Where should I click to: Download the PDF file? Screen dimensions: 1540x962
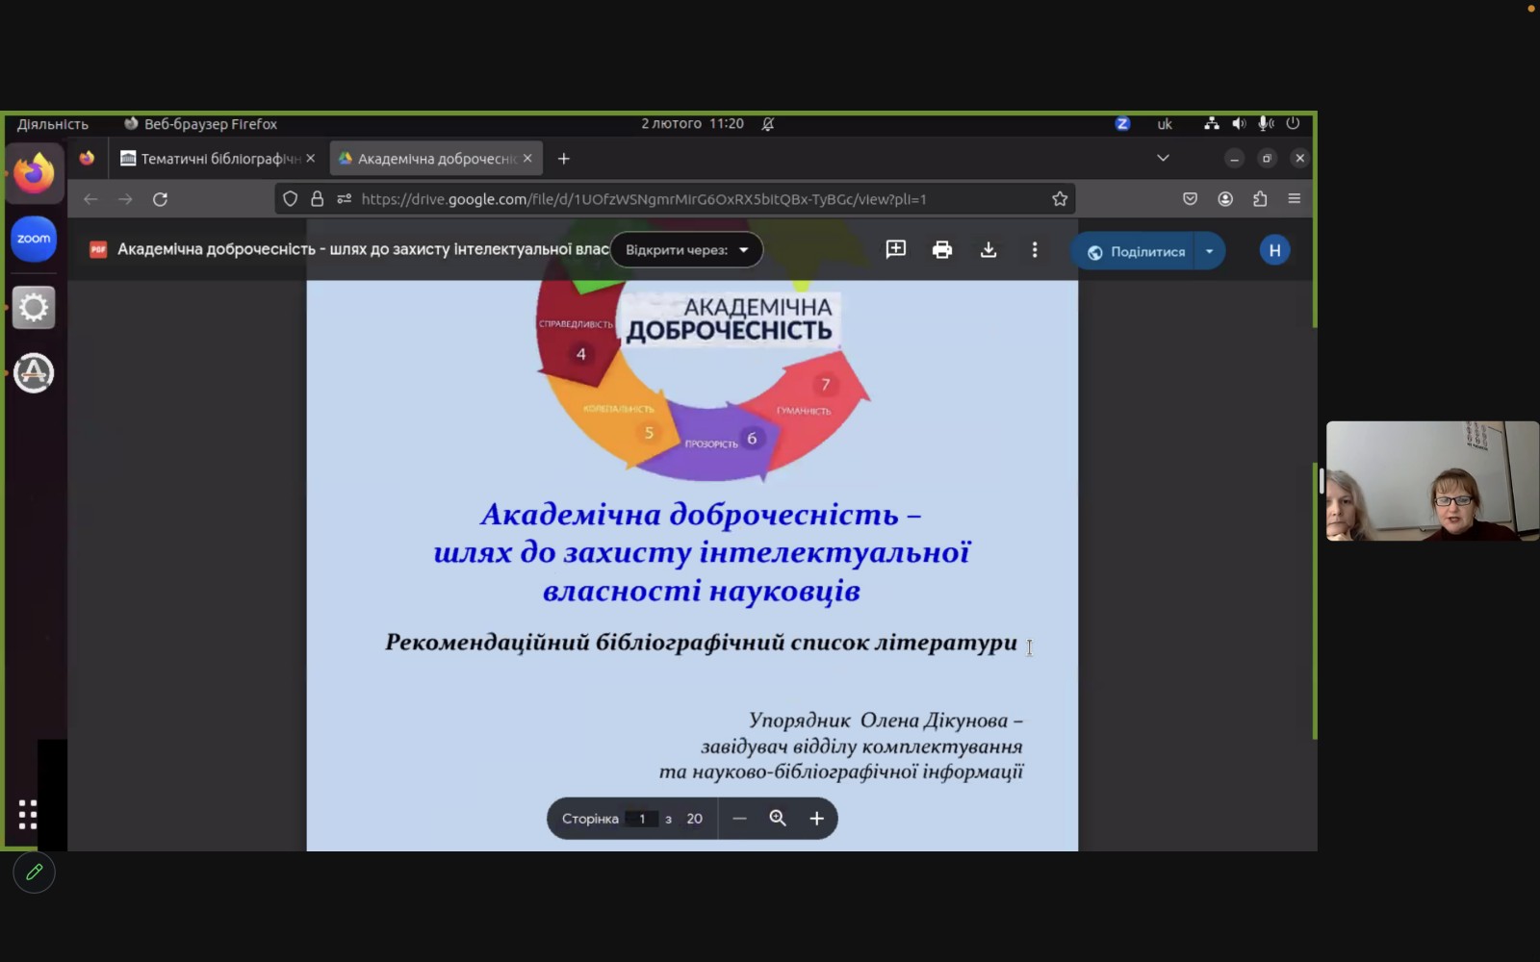988,250
